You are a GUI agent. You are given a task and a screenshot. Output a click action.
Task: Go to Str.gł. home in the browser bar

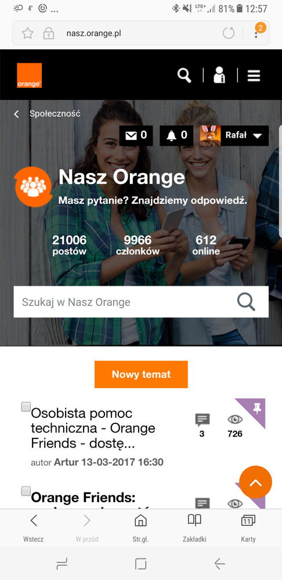tap(140, 528)
